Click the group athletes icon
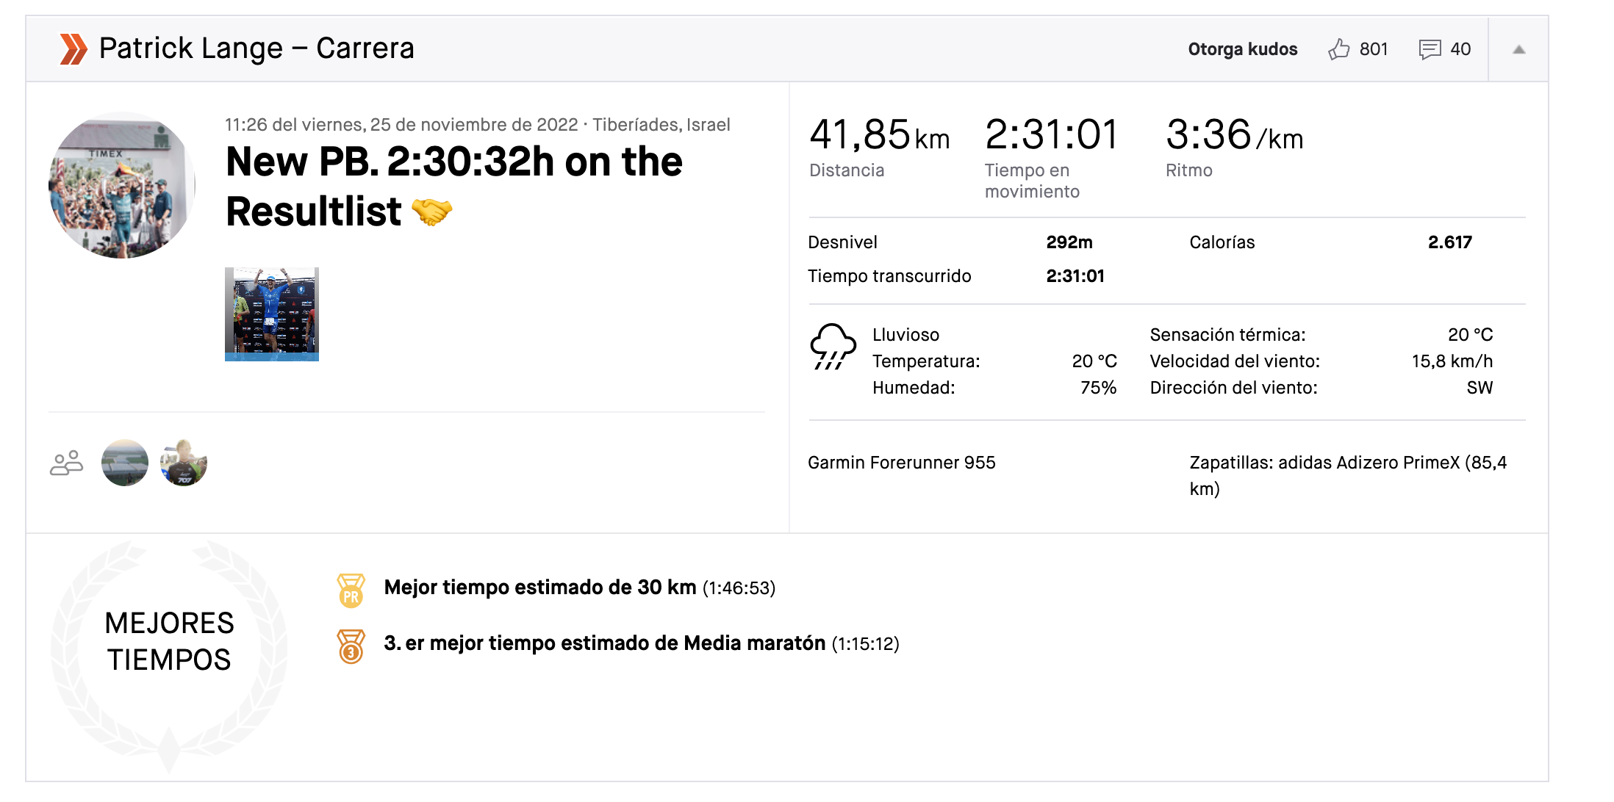1614x802 pixels. tap(66, 463)
